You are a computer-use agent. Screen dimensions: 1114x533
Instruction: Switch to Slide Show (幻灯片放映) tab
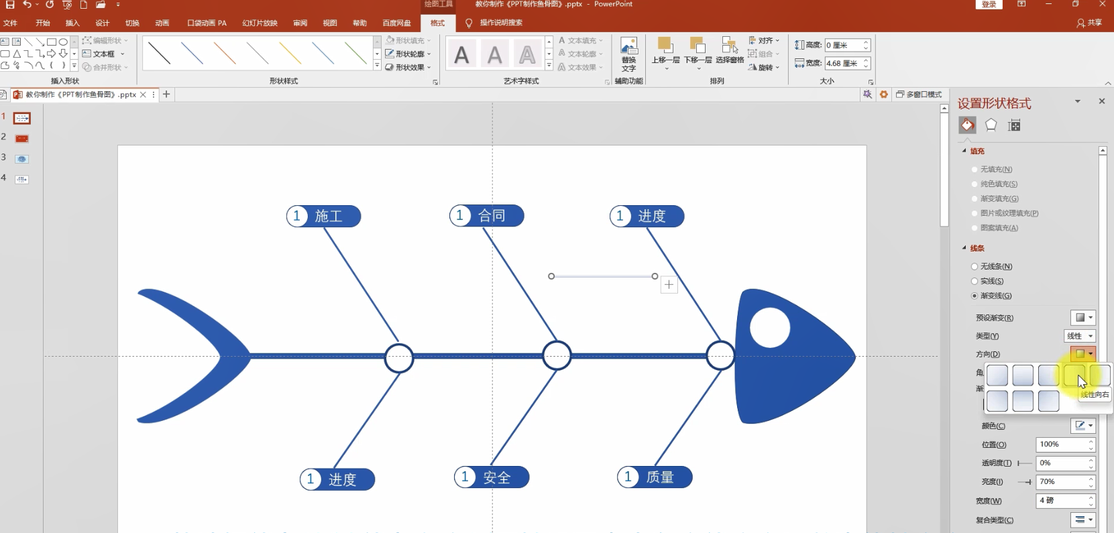[260, 23]
